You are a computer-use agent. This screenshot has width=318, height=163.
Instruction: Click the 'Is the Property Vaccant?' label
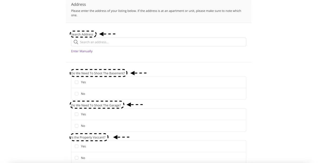click(x=88, y=138)
